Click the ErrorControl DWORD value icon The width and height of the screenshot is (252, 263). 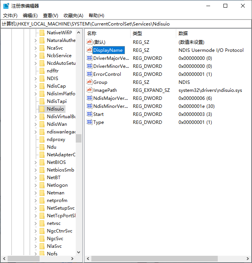[89, 74]
